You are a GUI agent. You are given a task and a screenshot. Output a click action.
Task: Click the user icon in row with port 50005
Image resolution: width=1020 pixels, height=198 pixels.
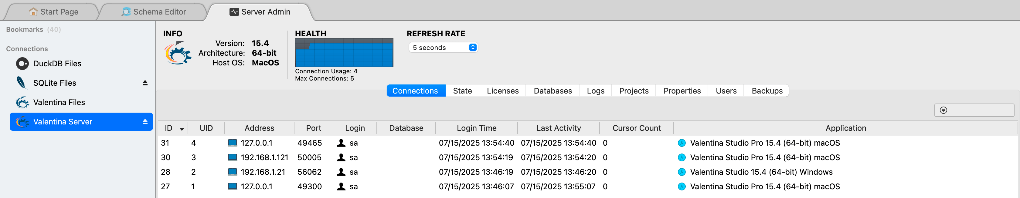[341, 157]
